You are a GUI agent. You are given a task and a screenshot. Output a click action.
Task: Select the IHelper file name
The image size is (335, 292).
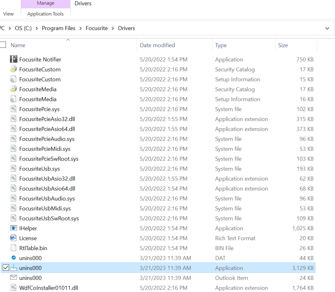28,228
